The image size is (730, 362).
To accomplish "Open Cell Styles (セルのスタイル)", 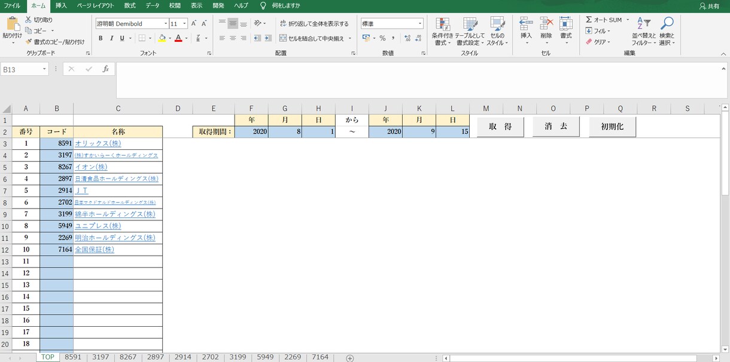I will click(497, 32).
